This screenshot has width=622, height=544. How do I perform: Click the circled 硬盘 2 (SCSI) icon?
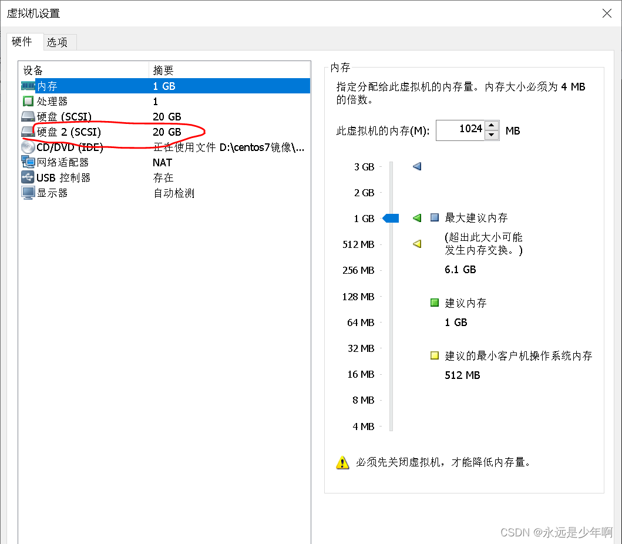pyautogui.click(x=28, y=132)
